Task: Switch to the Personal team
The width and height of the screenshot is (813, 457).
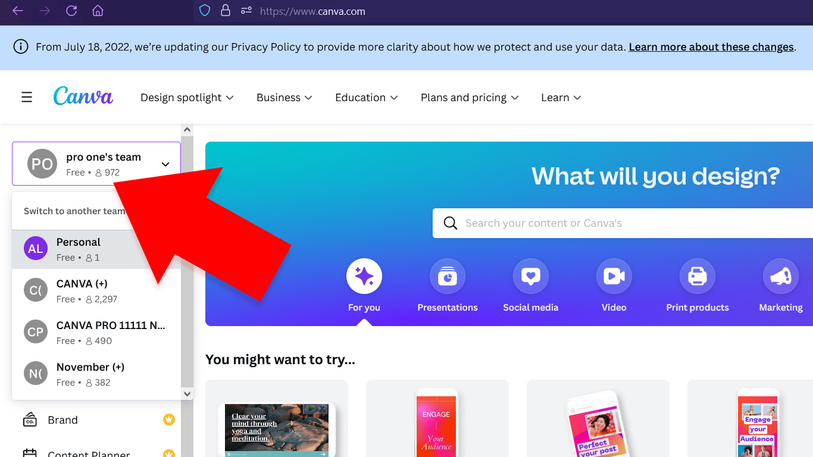Action: (96, 249)
